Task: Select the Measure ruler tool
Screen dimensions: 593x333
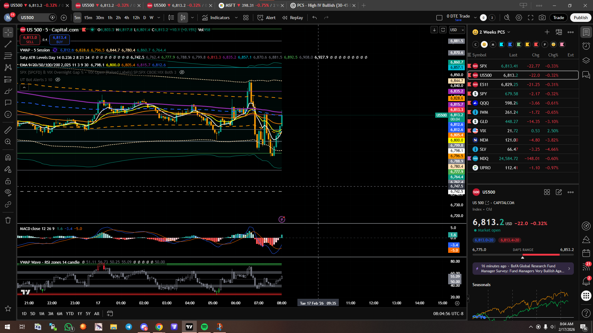Action: coord(8,130)
